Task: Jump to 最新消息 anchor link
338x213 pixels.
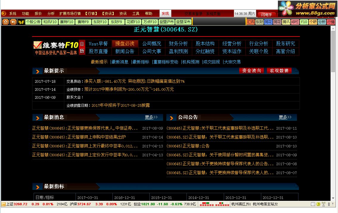Action: pos(120,62)
